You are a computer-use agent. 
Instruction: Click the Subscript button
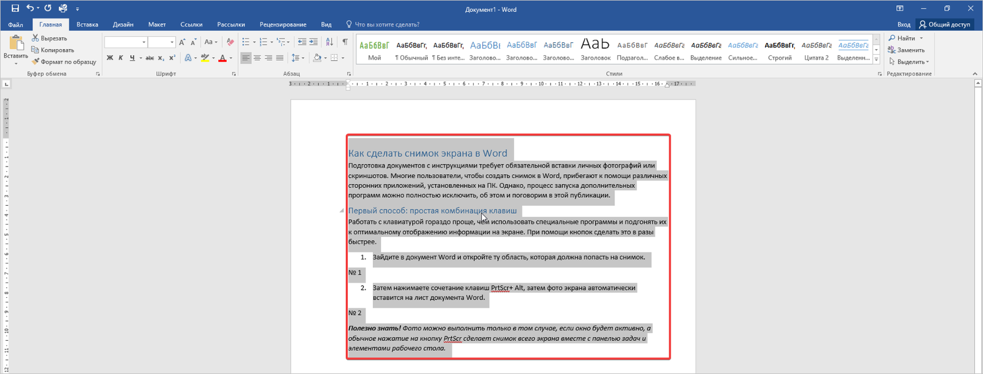(x=161, y=58)
